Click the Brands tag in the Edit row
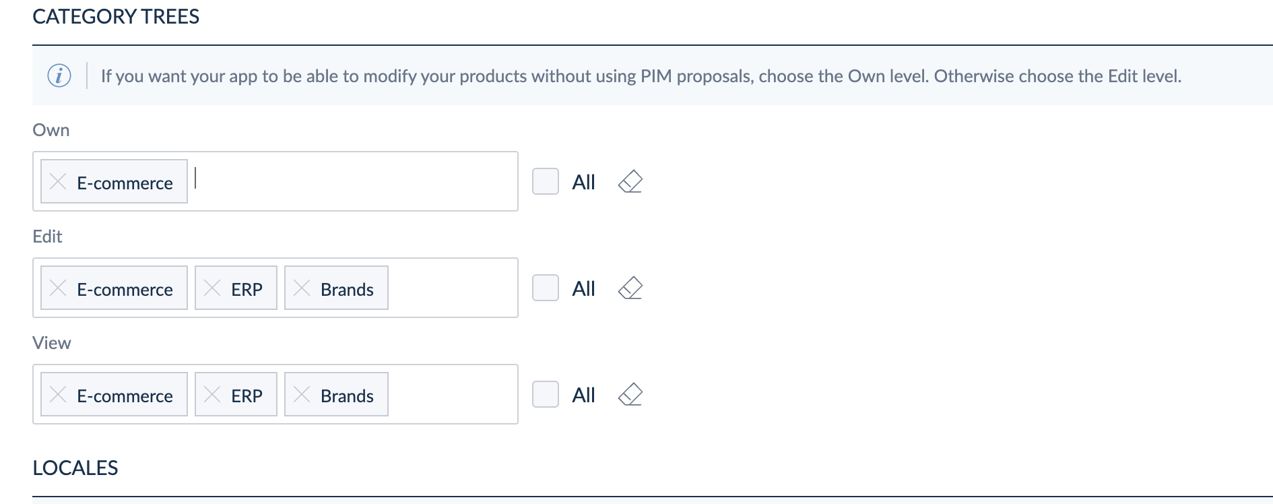Image resolution: width=1273 pixels, height=504 pixels. (x=348, y=289)
